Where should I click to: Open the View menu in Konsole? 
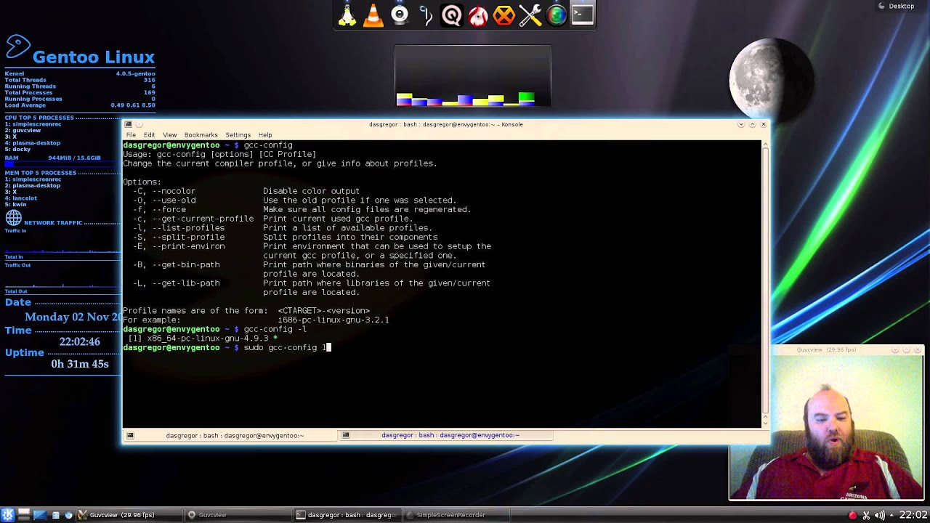[169, 135]
